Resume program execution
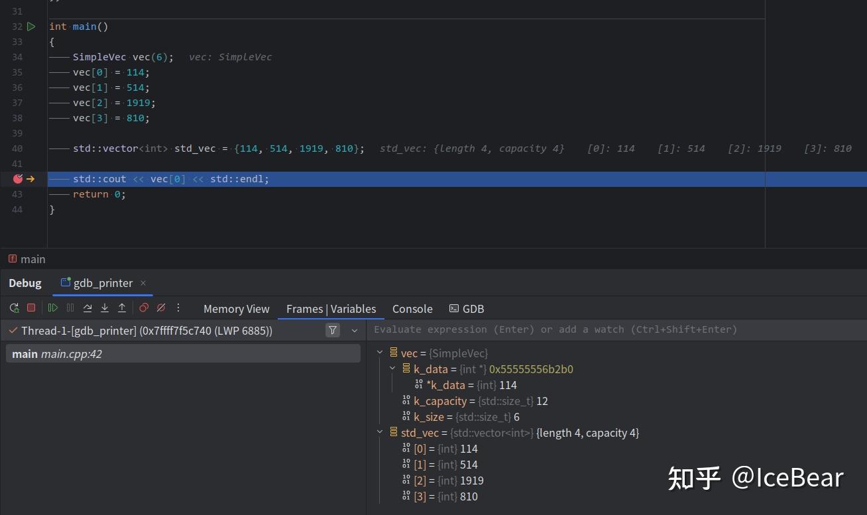The height and width of the screenshot is (515, 867). pyautogui.click(x=53, y=308)
